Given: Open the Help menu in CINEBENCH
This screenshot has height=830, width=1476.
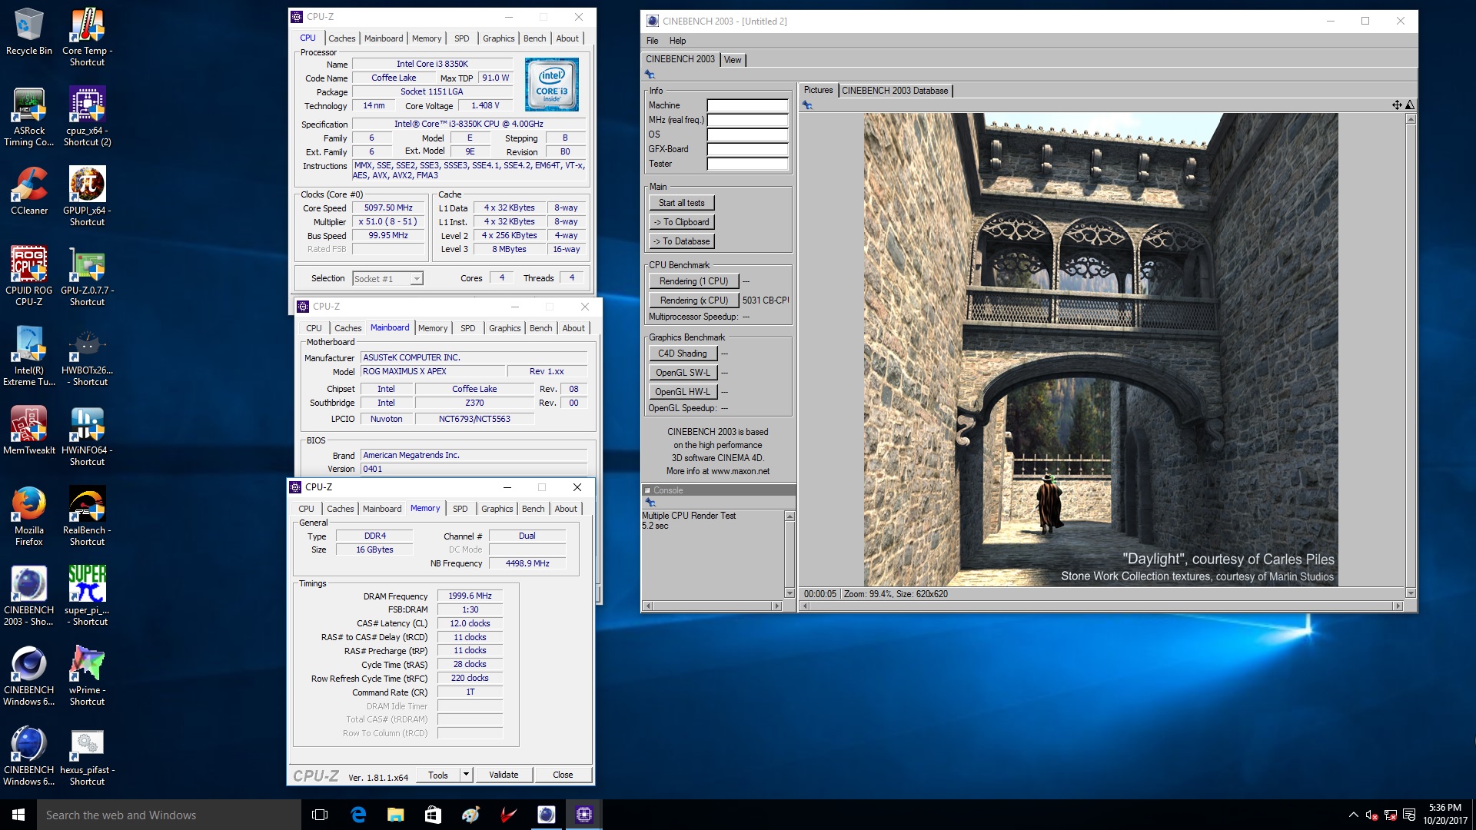Looking at the screenshot, I should 677,41.
